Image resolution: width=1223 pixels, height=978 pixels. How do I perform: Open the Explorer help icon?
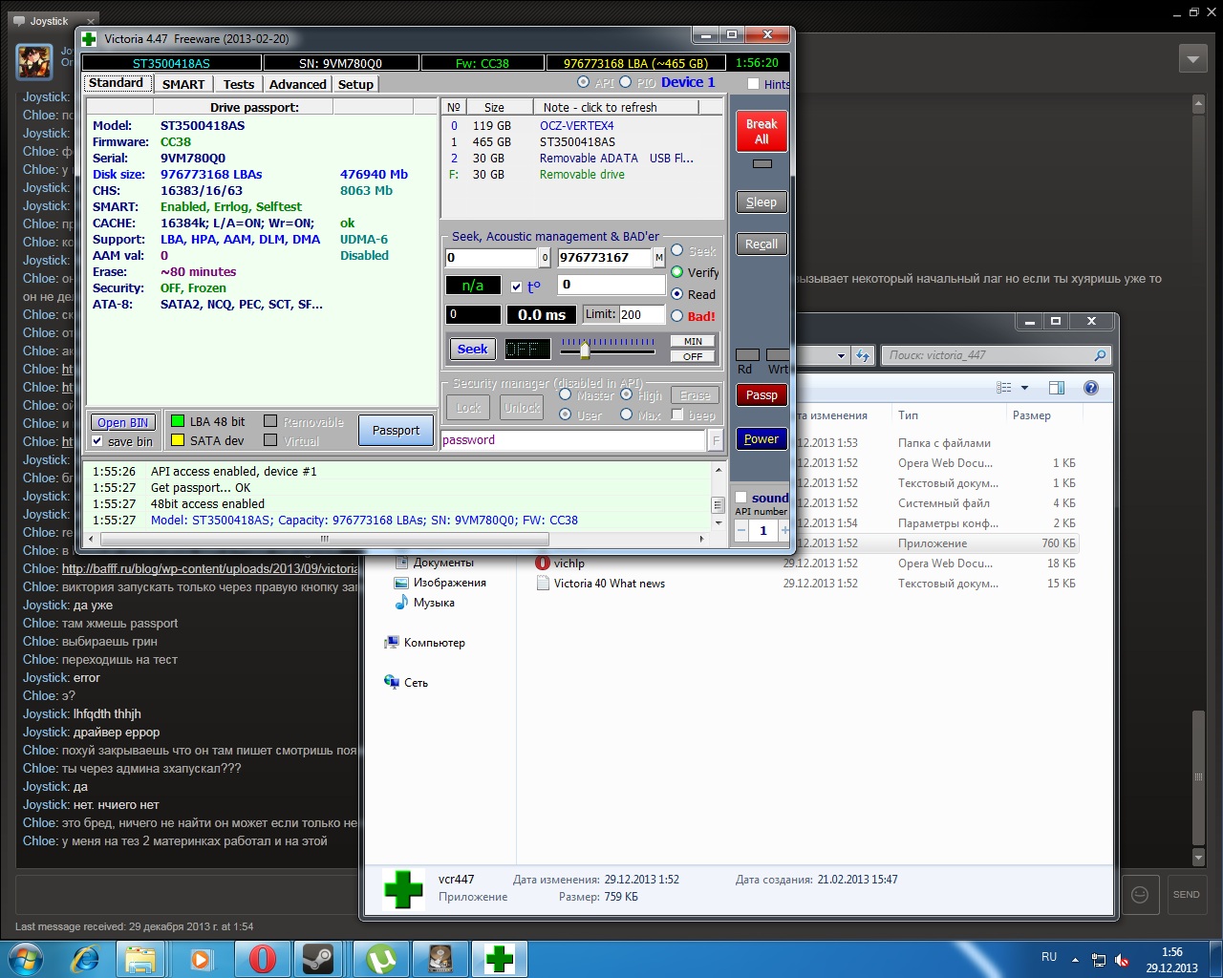pyautogui.click(x=1090, y=388)
